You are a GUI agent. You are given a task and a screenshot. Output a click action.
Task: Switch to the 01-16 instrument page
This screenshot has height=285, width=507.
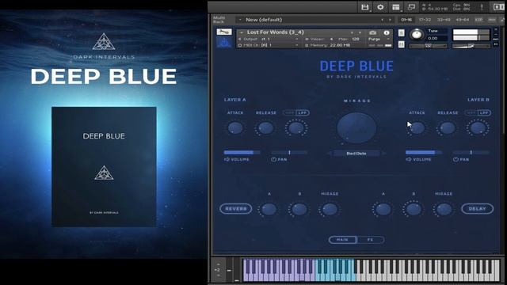406,20
